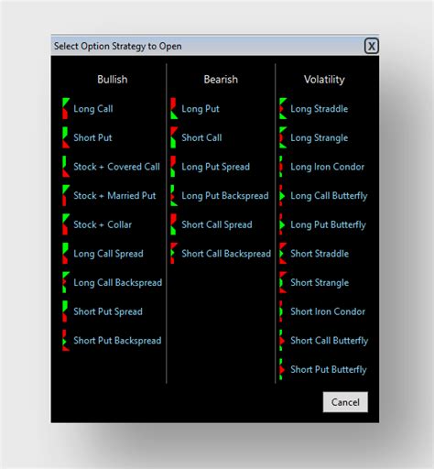Image resolution: width=434 pixels, height=469 pixels.
Task: Select the Long Put Backspread text
Action: pos(225,196)
